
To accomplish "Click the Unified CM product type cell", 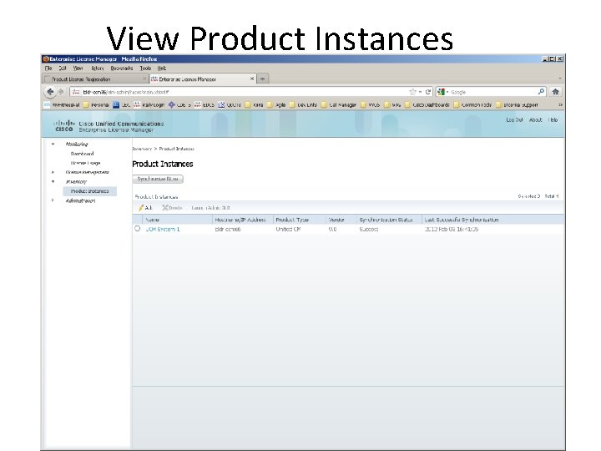I will tap(288, 229).
